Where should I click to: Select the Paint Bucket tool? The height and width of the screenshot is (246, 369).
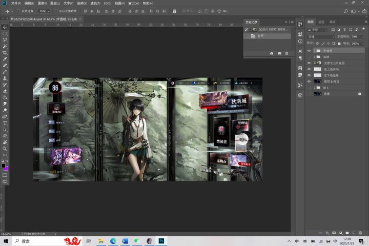tap(5, 97)
